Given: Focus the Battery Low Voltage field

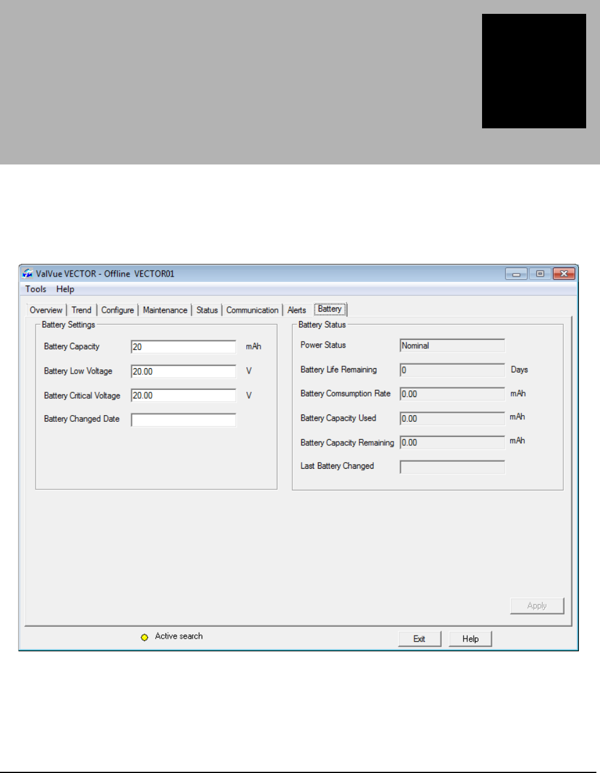Looking at the screenshot, I should [x=184, y=372].
